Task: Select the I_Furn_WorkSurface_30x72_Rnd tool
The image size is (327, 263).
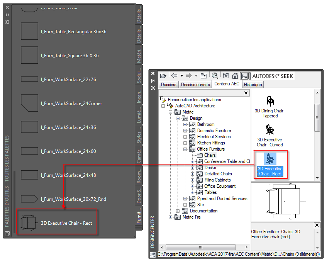Action: click(x=64, y=199)
